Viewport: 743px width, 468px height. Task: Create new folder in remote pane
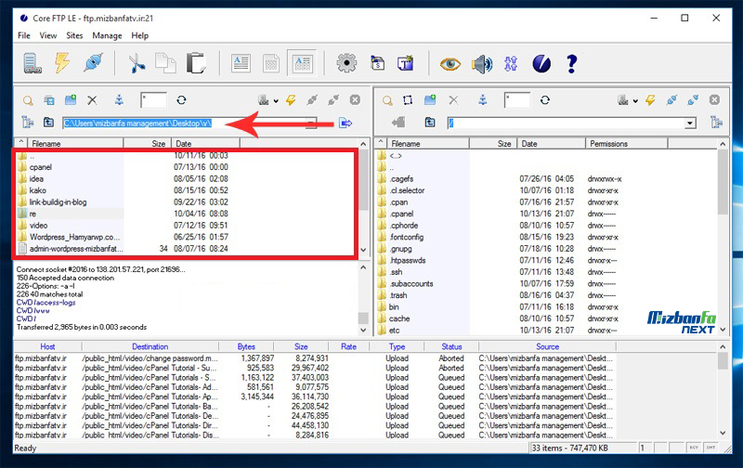click(430, 100)
